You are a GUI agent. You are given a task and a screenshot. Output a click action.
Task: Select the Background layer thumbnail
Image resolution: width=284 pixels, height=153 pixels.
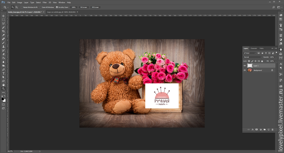[250, 70]
